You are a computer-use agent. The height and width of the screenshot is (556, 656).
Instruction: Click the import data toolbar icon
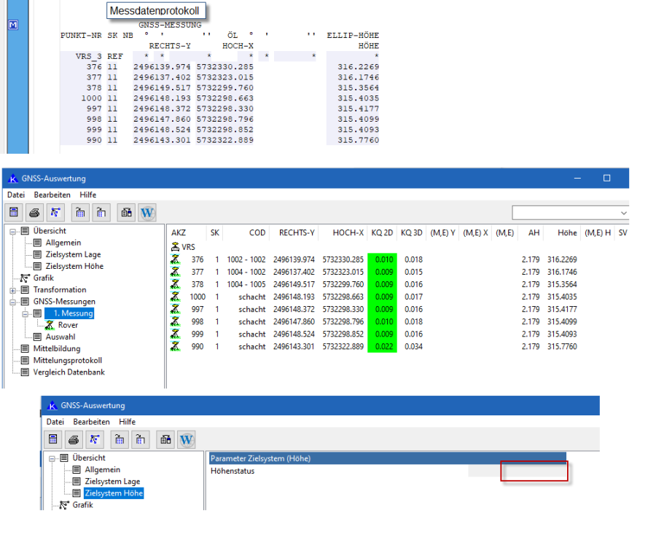pyautogui.click(x=80, y=212)
